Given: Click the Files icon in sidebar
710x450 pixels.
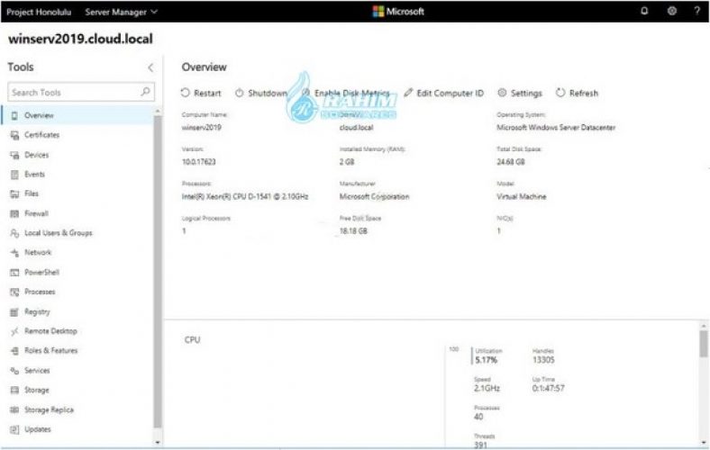Looking at the screenshot, I should (x=14, y=194).
